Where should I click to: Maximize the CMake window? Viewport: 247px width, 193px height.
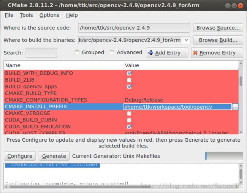[x=234, y=6]
